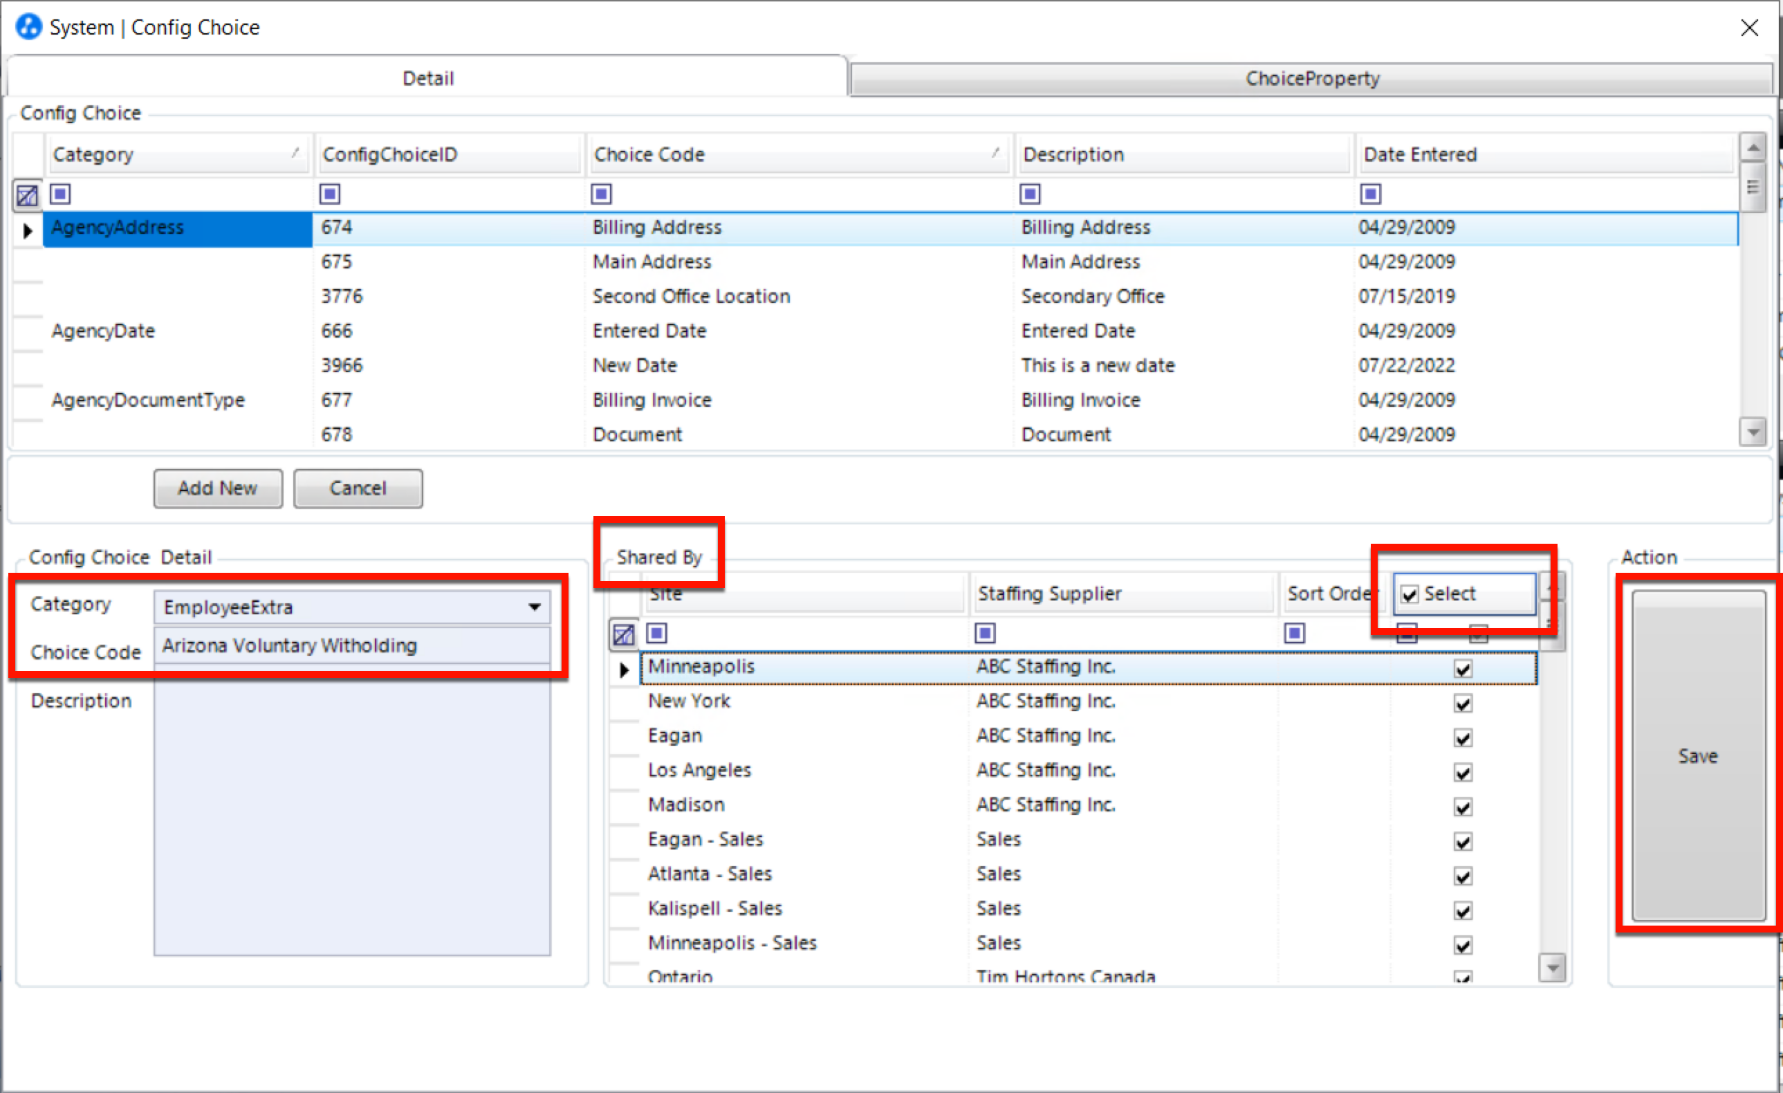Open the Choice Code column filter icon
Screen dimensions: 1783x1093
(x=601, y=194)
